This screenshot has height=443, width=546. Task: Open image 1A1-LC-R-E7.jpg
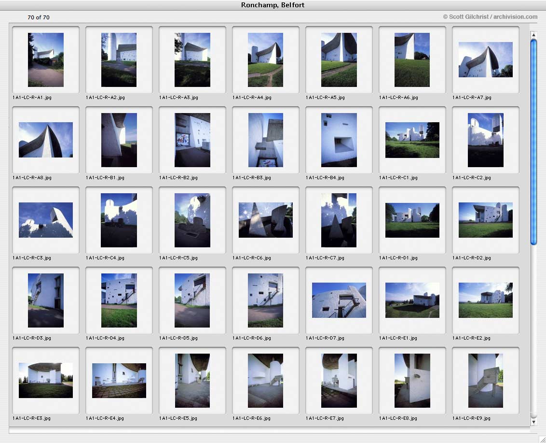339,381
